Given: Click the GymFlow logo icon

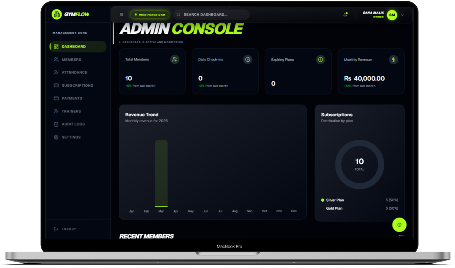Looking at the screenshot, I should [x=56, y=15].
